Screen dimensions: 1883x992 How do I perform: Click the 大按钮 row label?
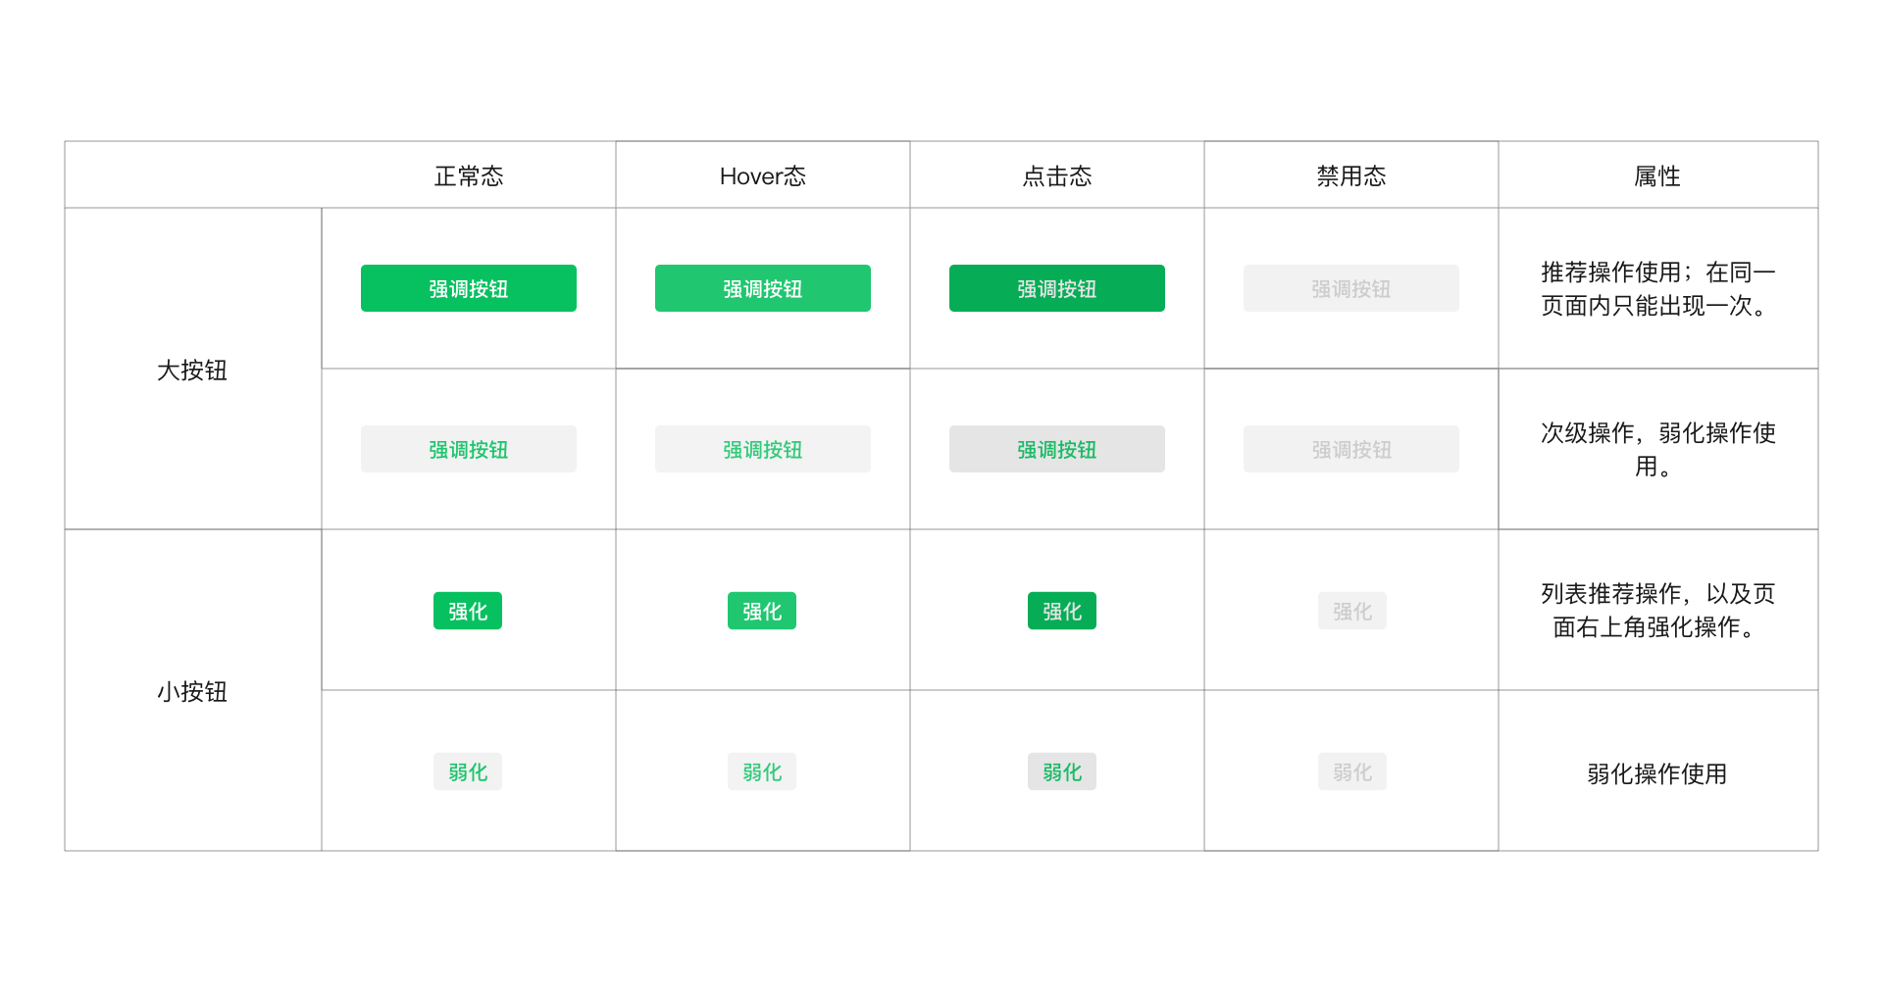pyautogui.click(x=192, y=371)
